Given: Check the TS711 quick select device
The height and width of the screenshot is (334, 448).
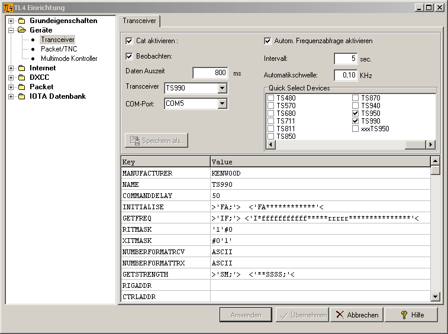Looking at the screenshot, I should click(x=270, y=121).
